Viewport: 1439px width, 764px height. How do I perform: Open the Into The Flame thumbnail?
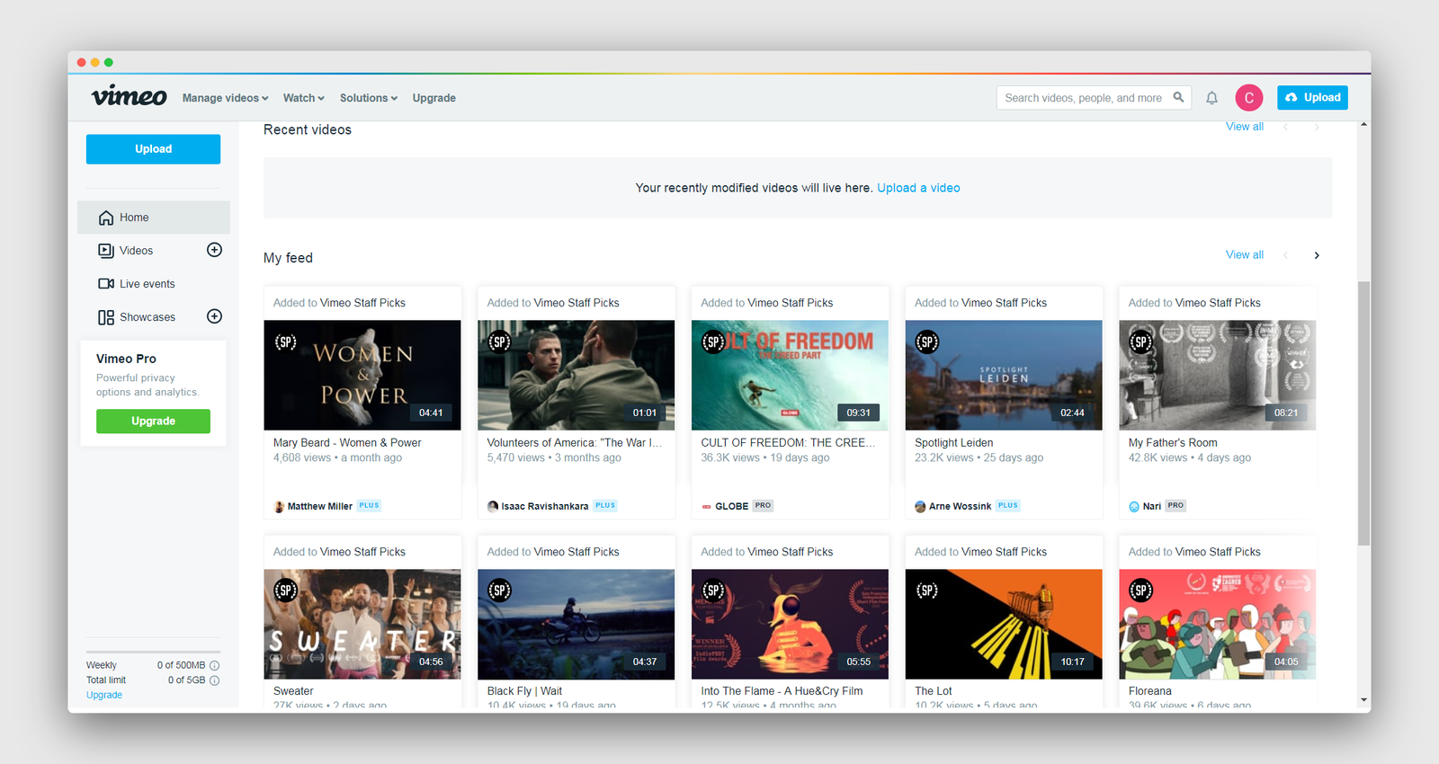coord(790,624)
